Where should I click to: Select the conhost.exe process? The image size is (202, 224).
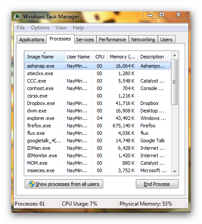[97, 88]
